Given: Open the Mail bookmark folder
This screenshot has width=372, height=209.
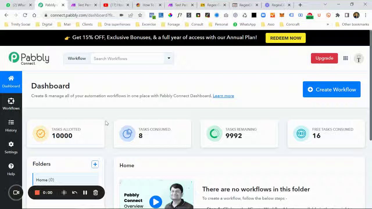Looking at the screenshot, I should [64, 24].
